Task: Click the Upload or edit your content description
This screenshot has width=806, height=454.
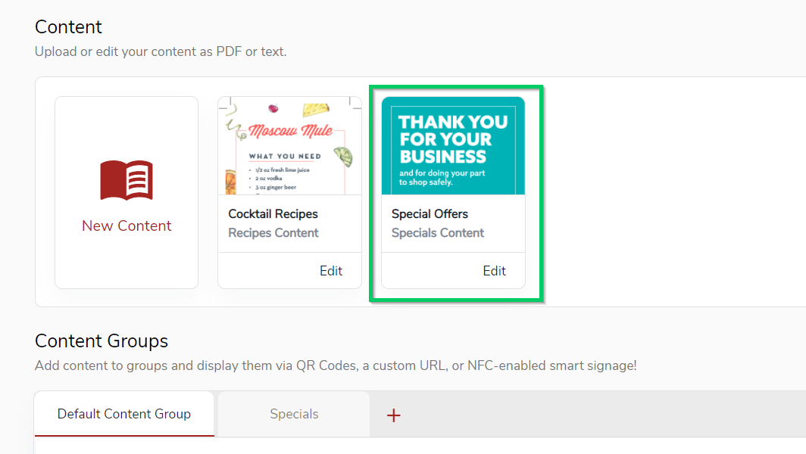Action: click(x=161, y=52)
